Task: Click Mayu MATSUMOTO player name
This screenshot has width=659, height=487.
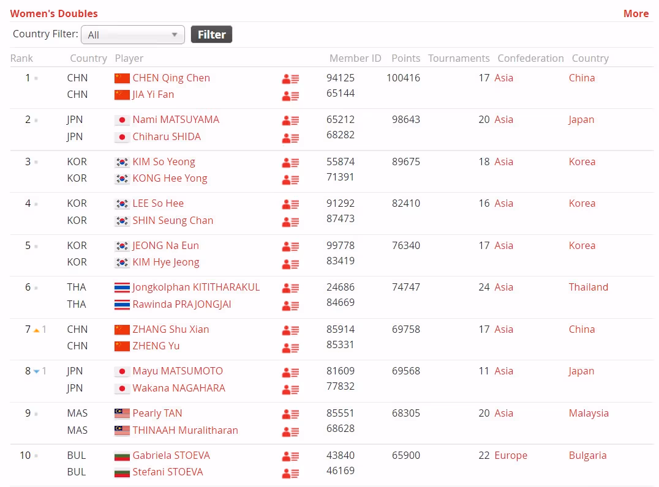Action: (x=178, y=371)
